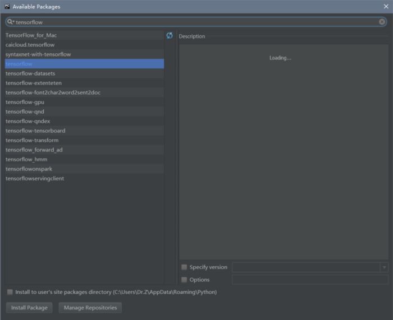Select tensorflowonspark package
The width and height of the screenshot is (393, 320).
pyautogui.click(x=84, y=169)
